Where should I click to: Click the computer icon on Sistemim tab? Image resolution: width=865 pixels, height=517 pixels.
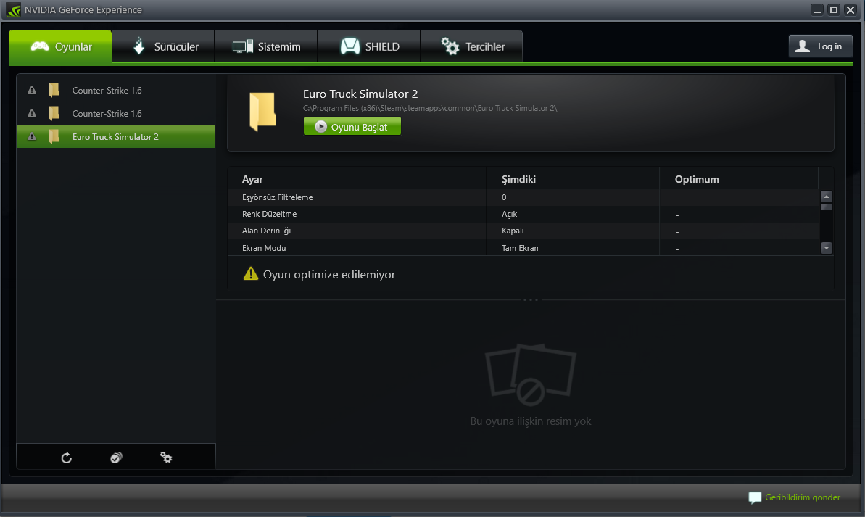point(242,46)
